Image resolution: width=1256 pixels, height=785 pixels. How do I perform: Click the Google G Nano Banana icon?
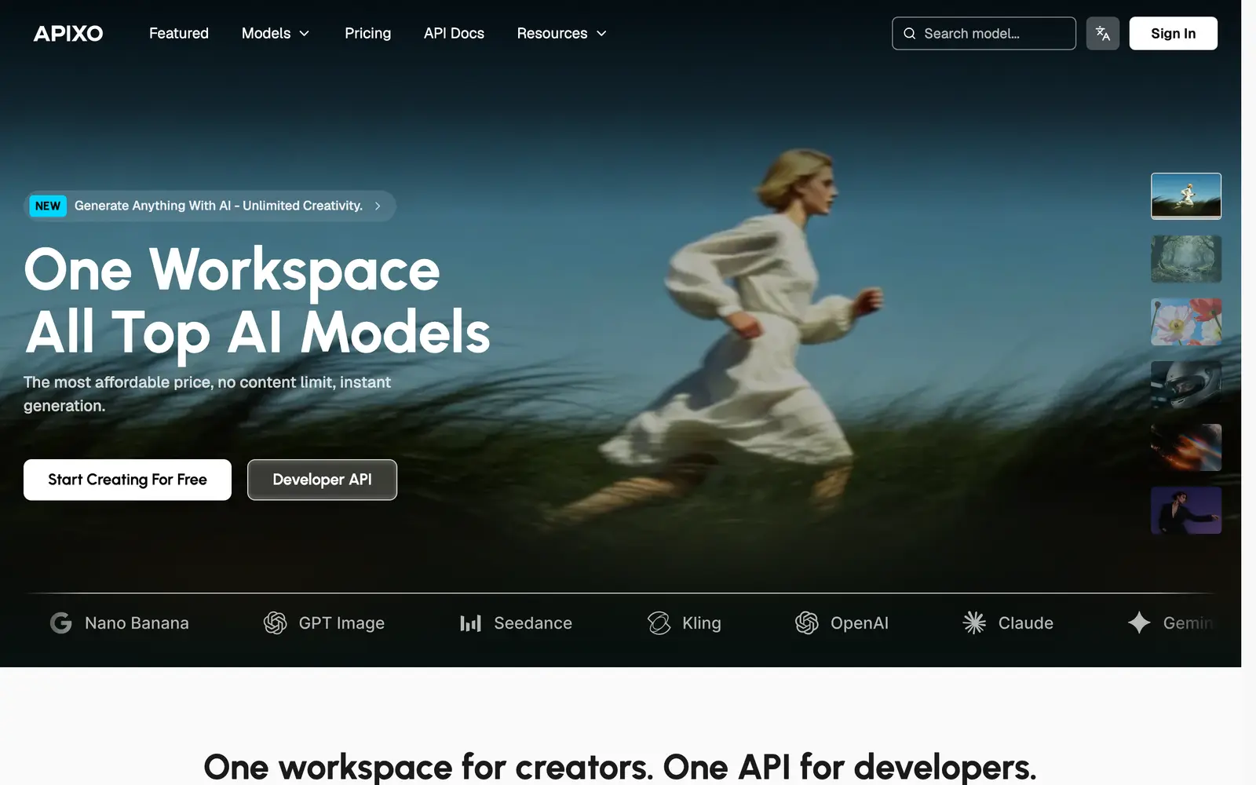pyautogui.click(x=61, y=623)
